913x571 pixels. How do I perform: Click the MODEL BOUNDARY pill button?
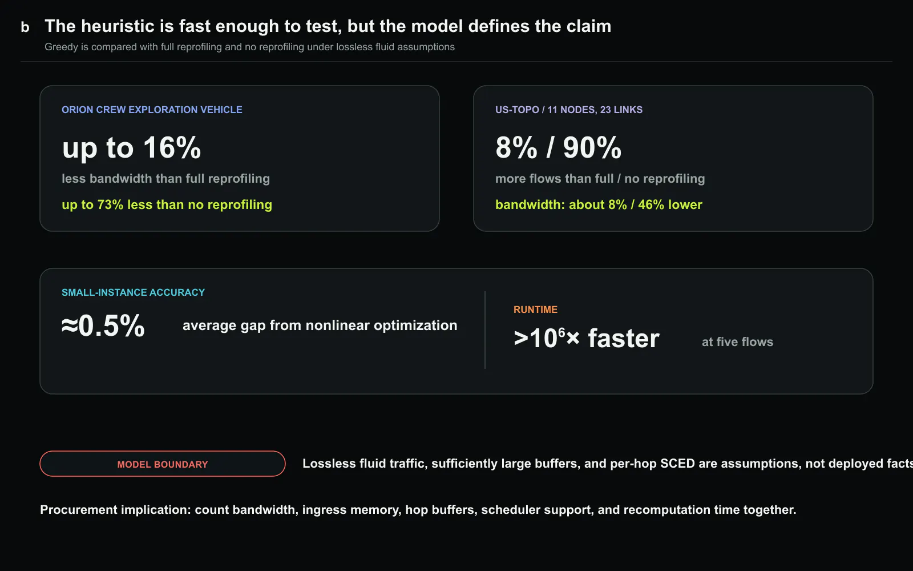tap(163, 464)
